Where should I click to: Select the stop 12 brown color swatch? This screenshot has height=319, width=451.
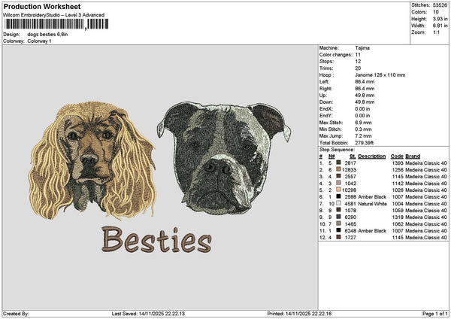point(339,237)
